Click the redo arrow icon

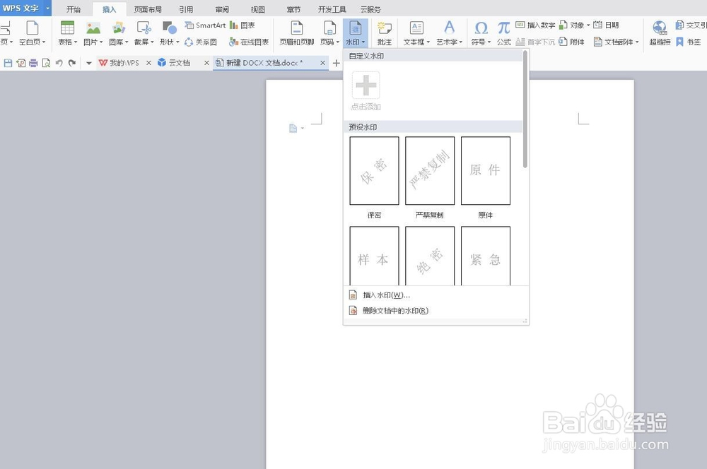point(71,63)
